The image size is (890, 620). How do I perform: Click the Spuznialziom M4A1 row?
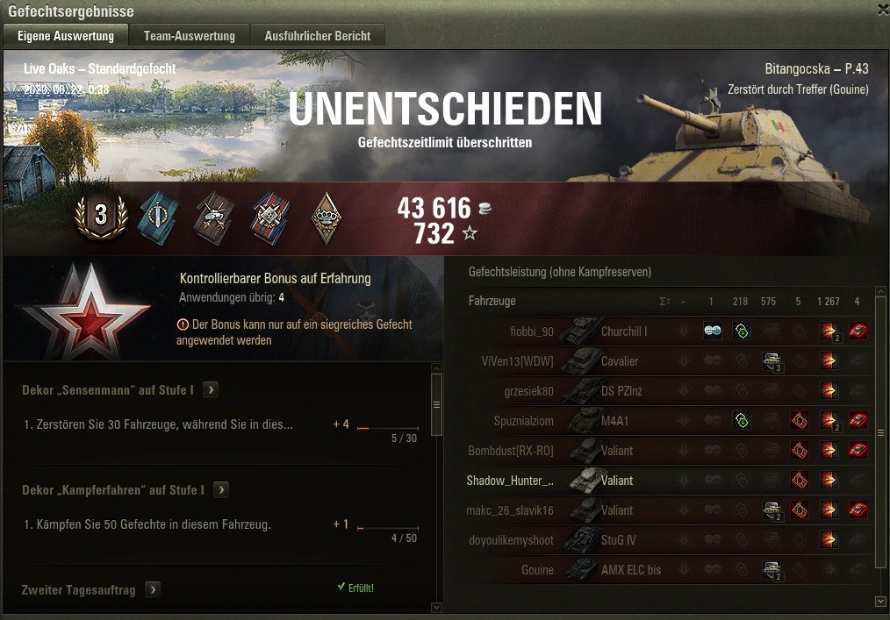point(667,420)
